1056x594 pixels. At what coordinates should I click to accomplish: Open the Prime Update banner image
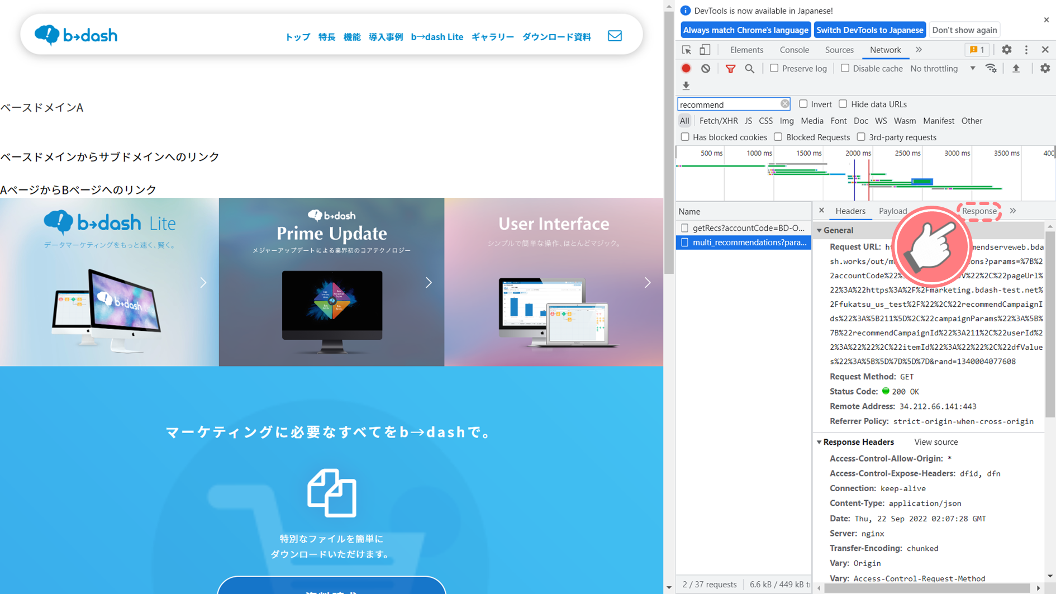point(331,282)
